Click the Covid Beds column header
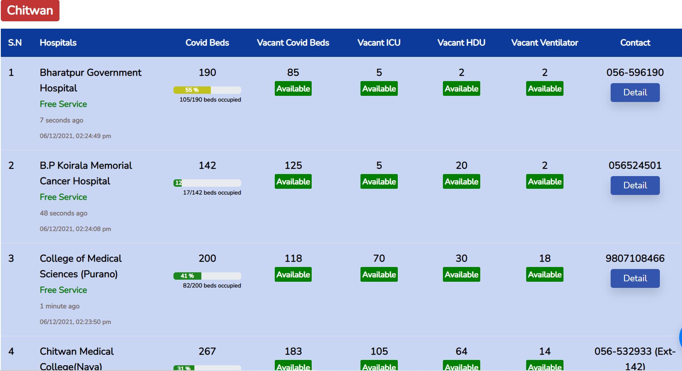The width and height of the screenshot is (682, 371). 207,43
